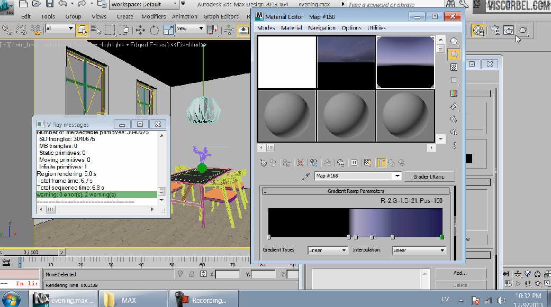Click Get Material in Material Editor
Viewport: 551px width, 307px height.
(x=263, y=163)
